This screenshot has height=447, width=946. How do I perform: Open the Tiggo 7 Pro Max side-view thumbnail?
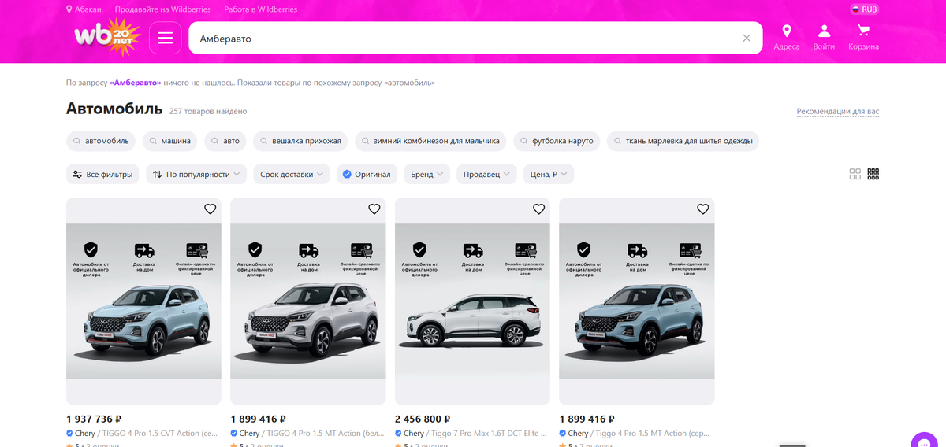(473, 301)
